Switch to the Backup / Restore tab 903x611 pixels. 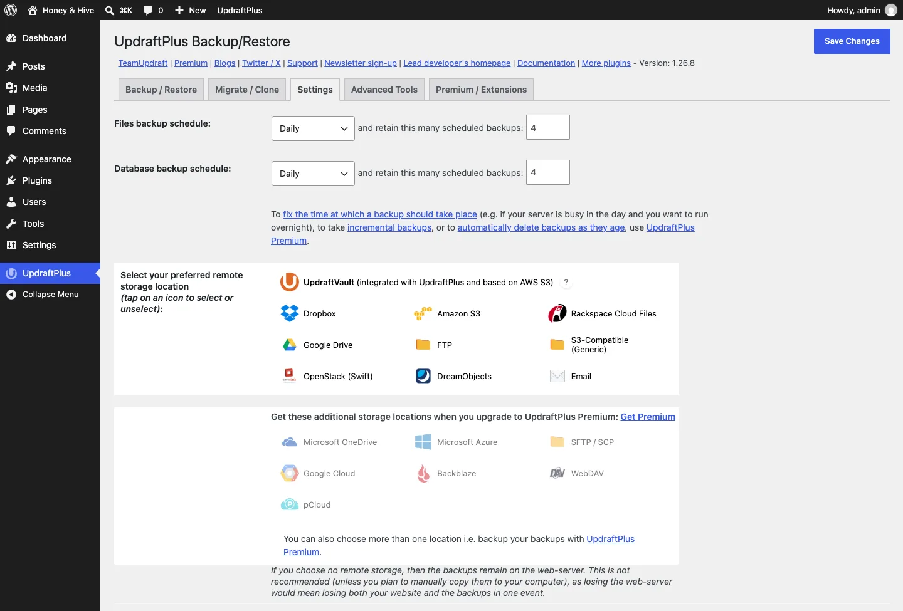click(161, 90)
